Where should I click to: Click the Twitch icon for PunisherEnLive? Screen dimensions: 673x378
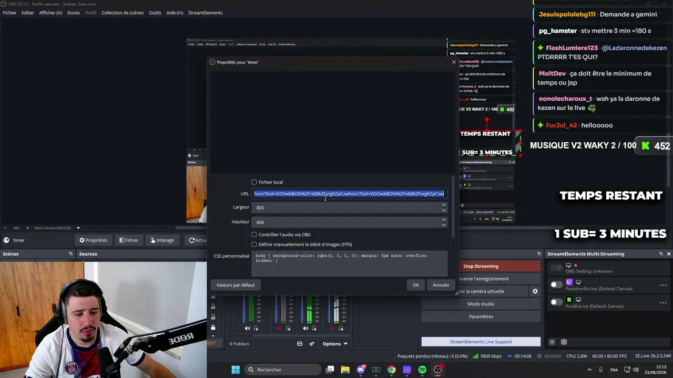(x=569, y=282)
